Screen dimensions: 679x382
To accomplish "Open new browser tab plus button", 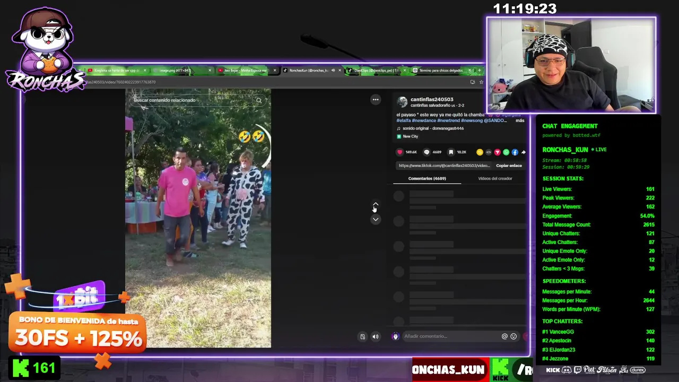I will (480, 70).
